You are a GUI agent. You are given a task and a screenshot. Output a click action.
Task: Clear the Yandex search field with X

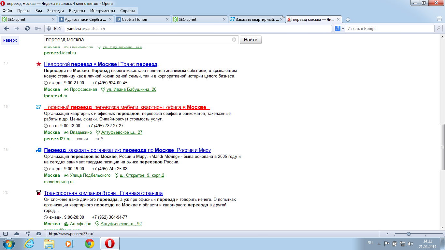[x=234, y=40]
